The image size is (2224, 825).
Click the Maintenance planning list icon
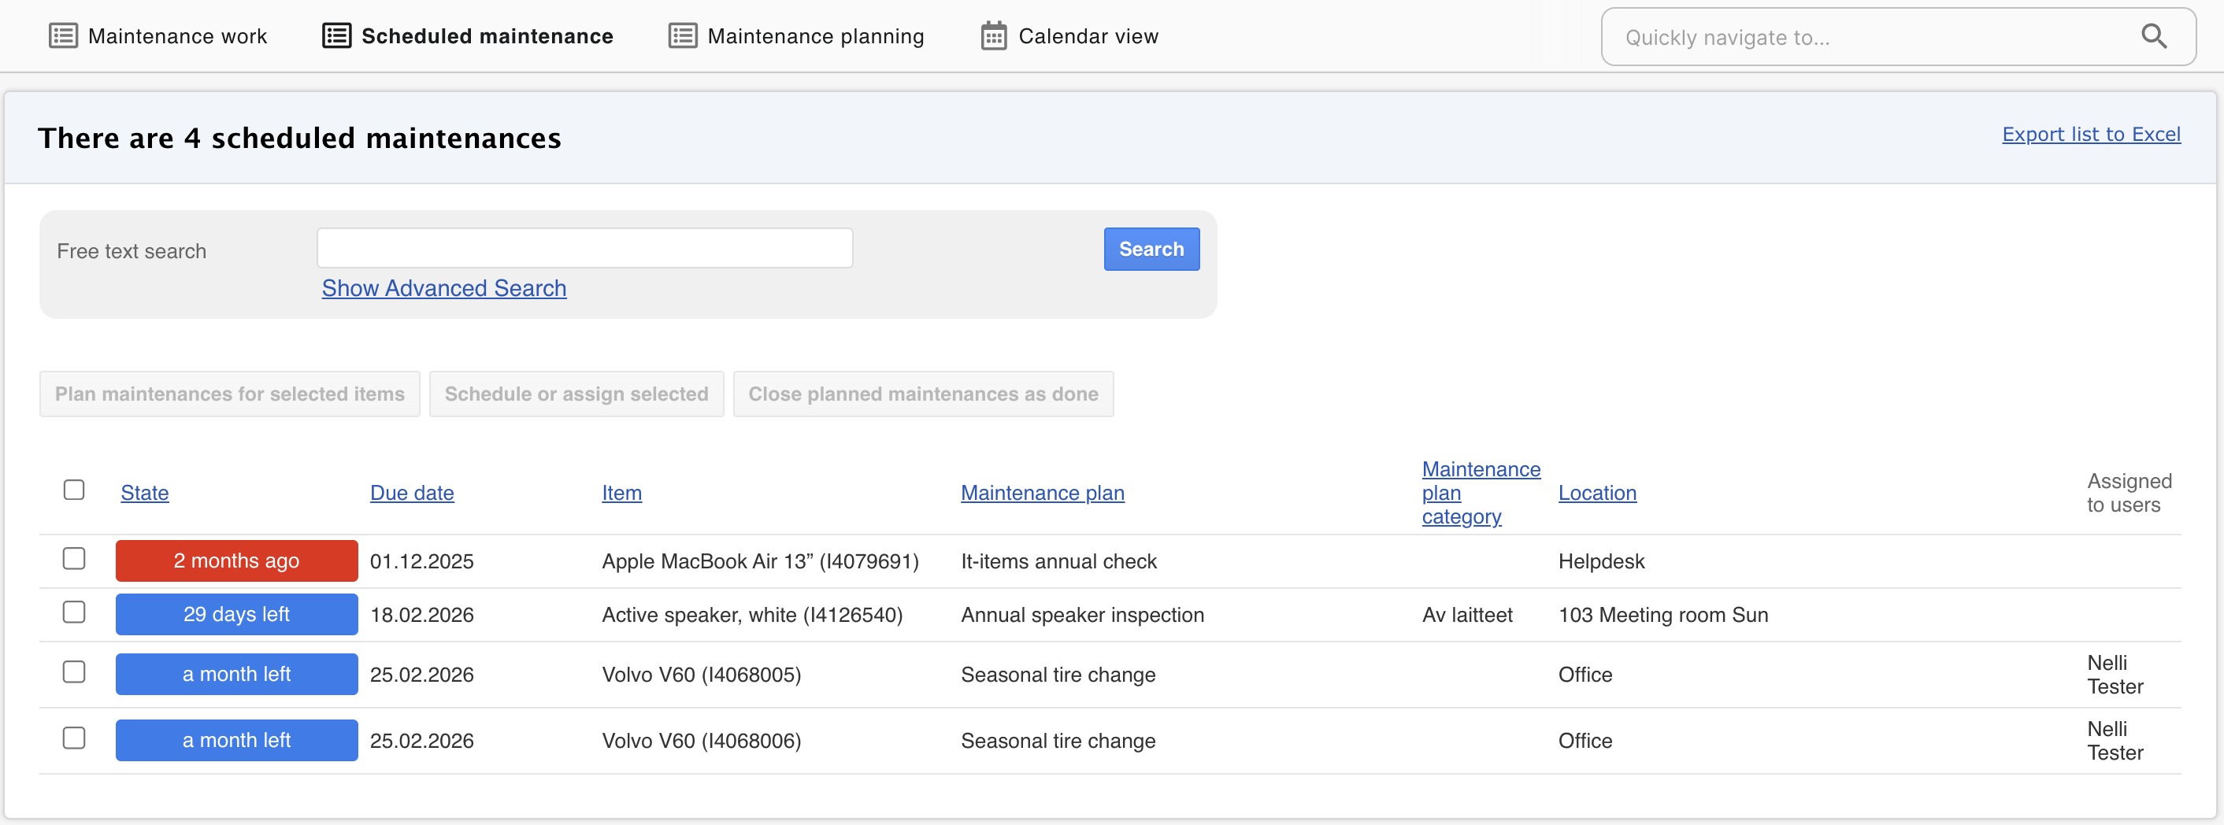(x=682, y=36)
